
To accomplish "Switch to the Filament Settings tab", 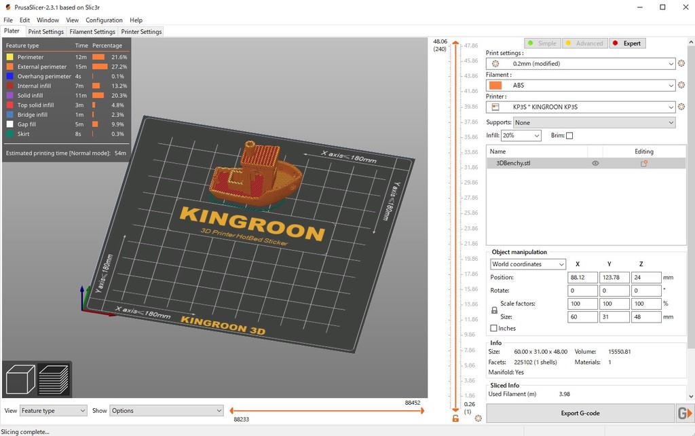I will coord(92,32).
